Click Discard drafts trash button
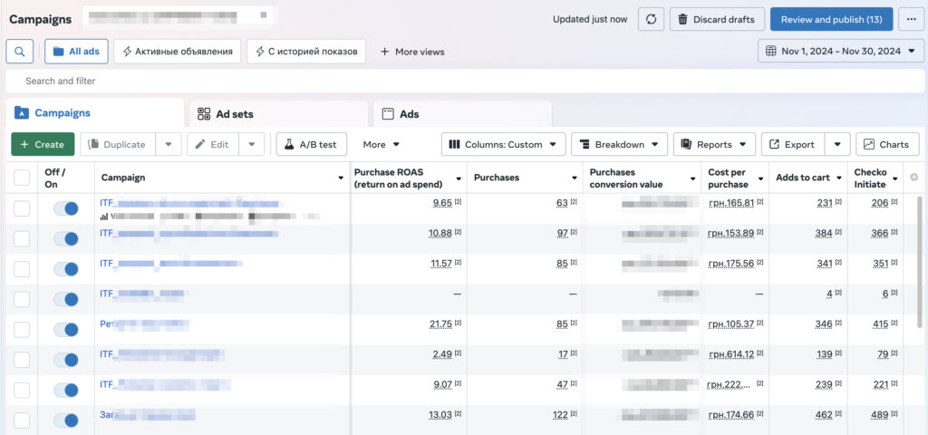928x435 pixels. point(717,19)
